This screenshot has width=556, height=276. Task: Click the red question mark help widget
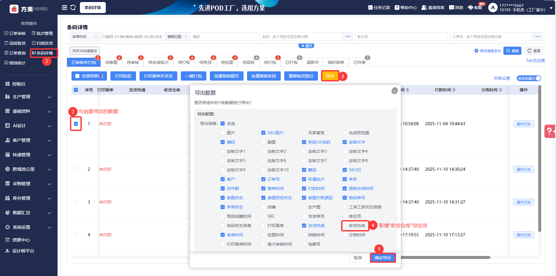tap(549, 131)
